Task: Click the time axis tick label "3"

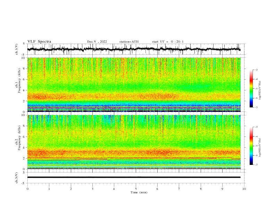Action: click(x=92, y=189)
